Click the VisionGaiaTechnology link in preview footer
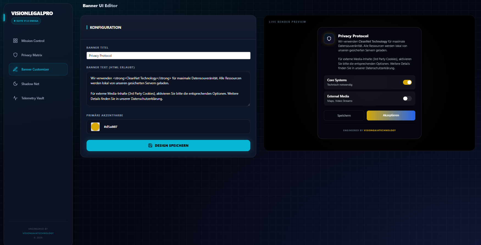This screenshot has height=245, width=481. (380, 130)
